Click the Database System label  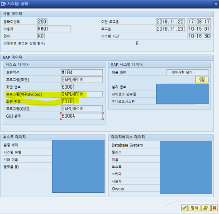click(x=127, y=145)
